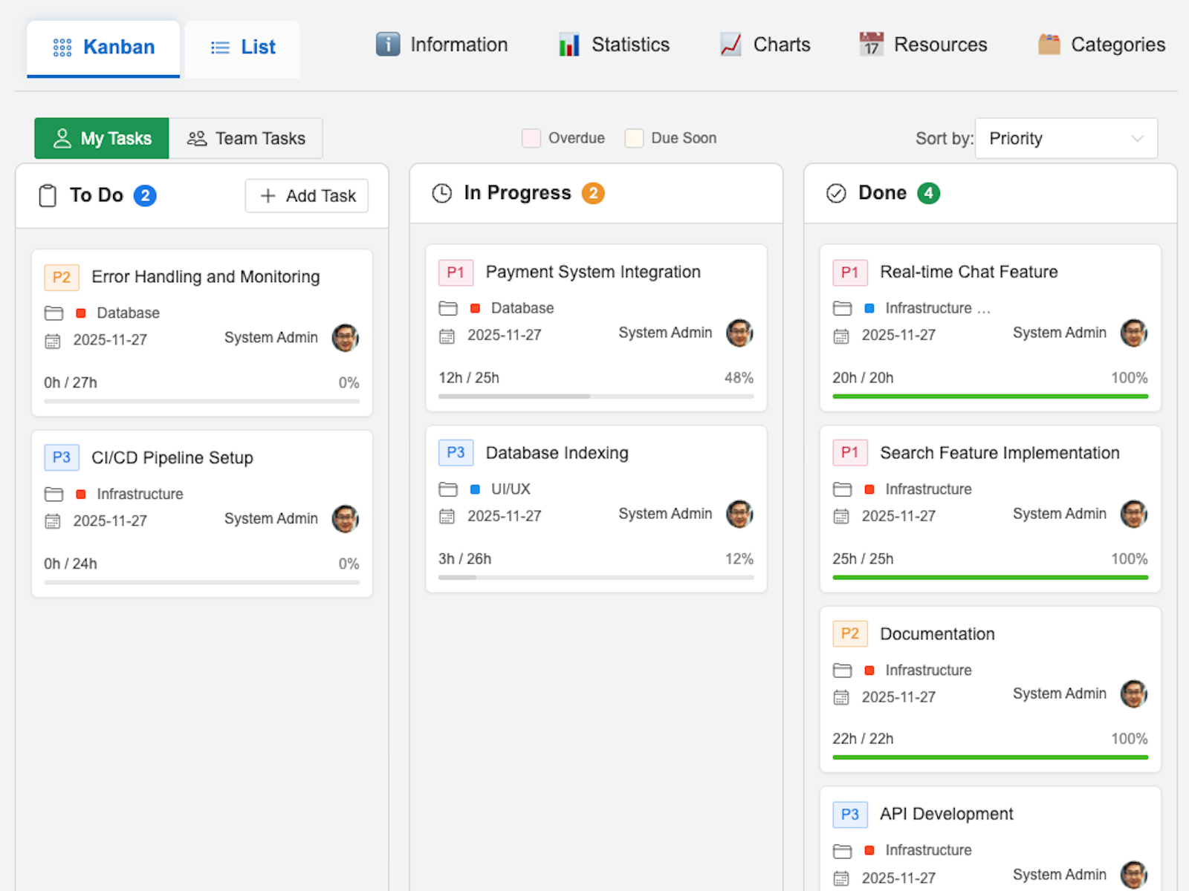1189x891 pixels.
Task: Open the Sort by Priority dropdown
Action: [x=1065, y=139]
